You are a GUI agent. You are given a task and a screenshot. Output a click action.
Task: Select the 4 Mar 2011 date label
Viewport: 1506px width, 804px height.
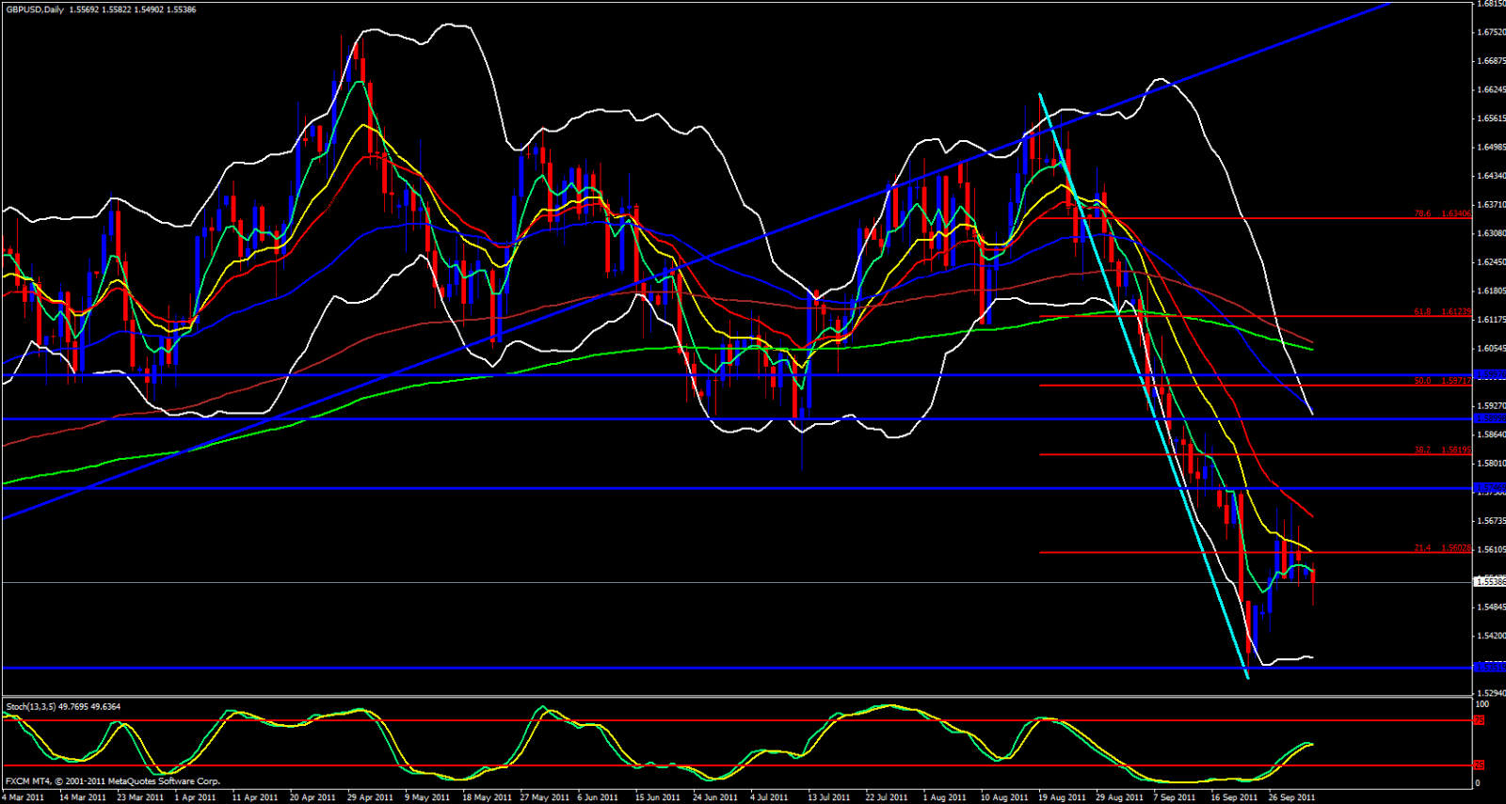pyautogui.click(x=23, y=797)
